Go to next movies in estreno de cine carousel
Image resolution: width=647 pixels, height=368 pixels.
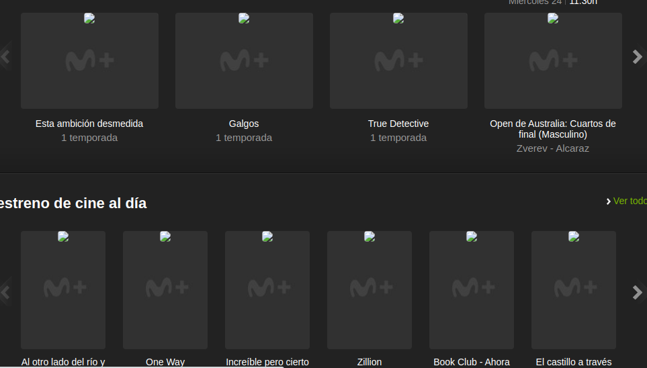tap(637, 293)
